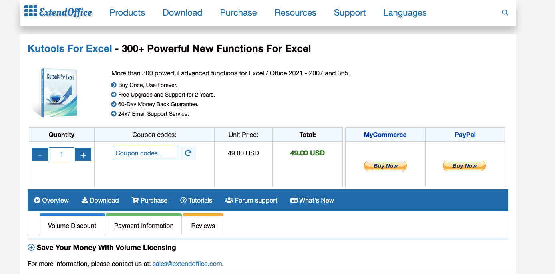Increase quantity with plus button
Screen dimensions: 555x274
(x=83, y=155)
